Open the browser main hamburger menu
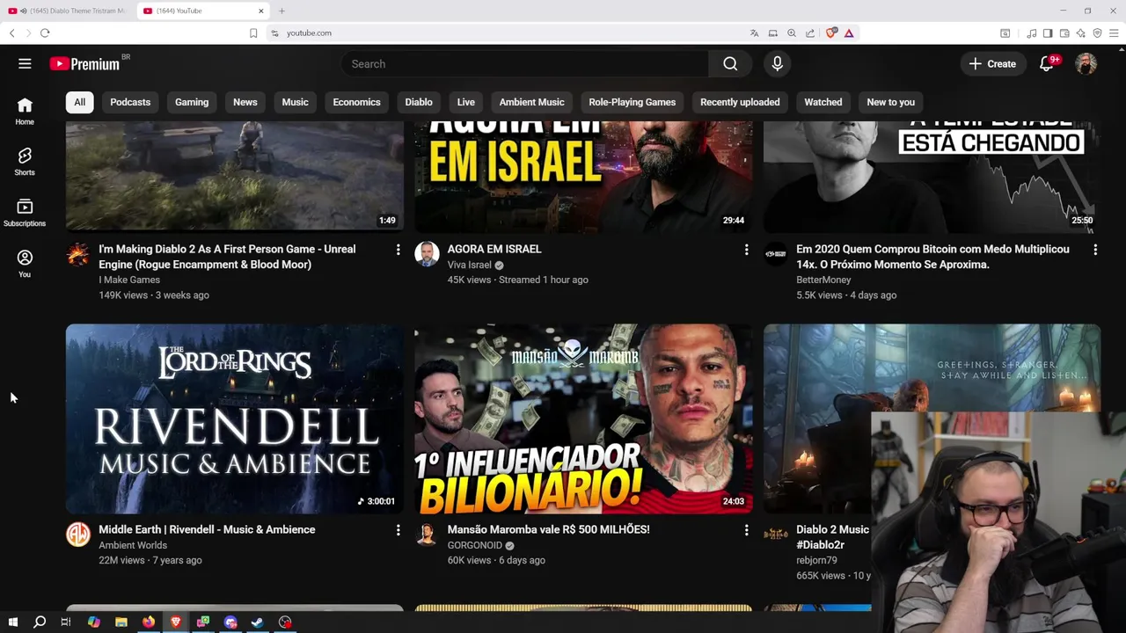 [x=1115, y=33]
